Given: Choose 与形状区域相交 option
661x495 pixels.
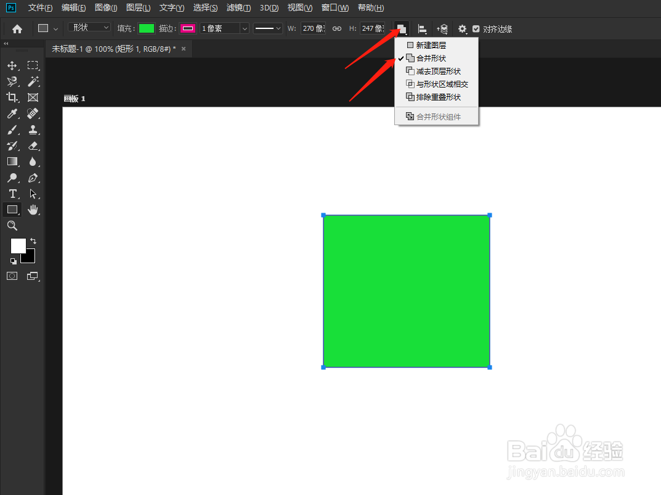Looking at the screenshot, I should click(x=436, y=84).
